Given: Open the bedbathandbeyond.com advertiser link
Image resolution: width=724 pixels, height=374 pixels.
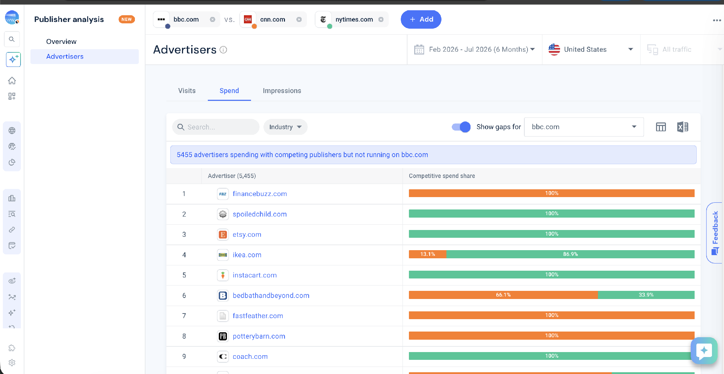Looking at the screenshot, I should tap(271, 296).
